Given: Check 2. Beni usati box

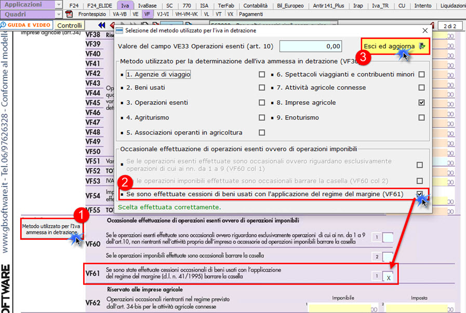Looking at the screenshot, I should pos(262,88).
